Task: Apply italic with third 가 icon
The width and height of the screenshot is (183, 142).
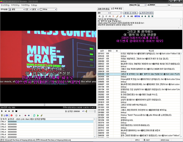Action: point(106,16)
